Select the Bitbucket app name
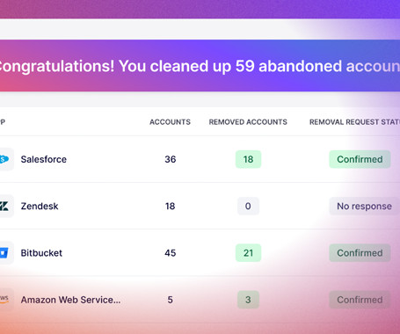Viewport: 400px width, 334px height. coord(41,253)
